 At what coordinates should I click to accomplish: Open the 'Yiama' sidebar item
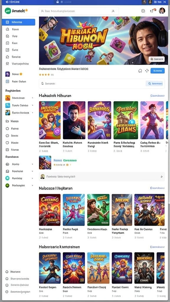click(15, 29)
